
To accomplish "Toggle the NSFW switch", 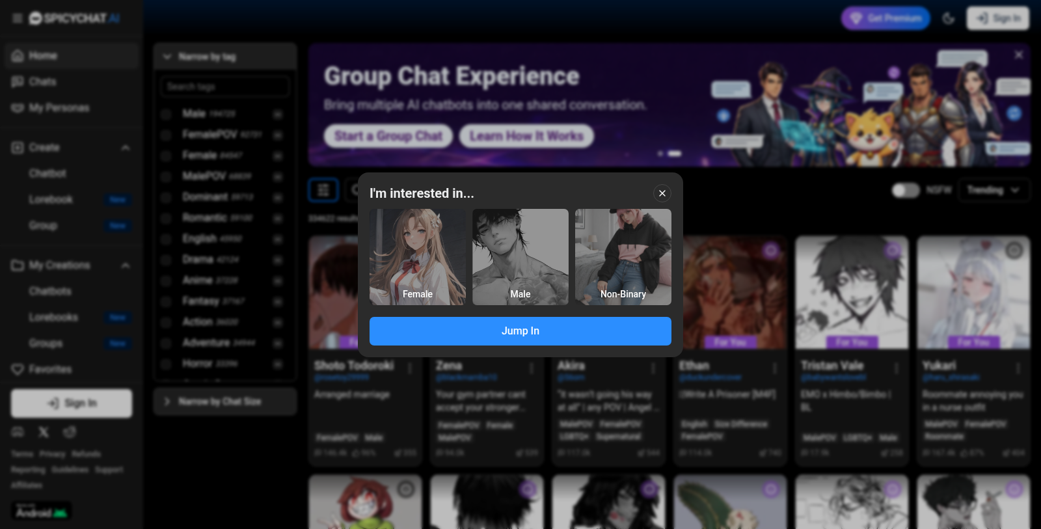I will (x=906, y=190).
